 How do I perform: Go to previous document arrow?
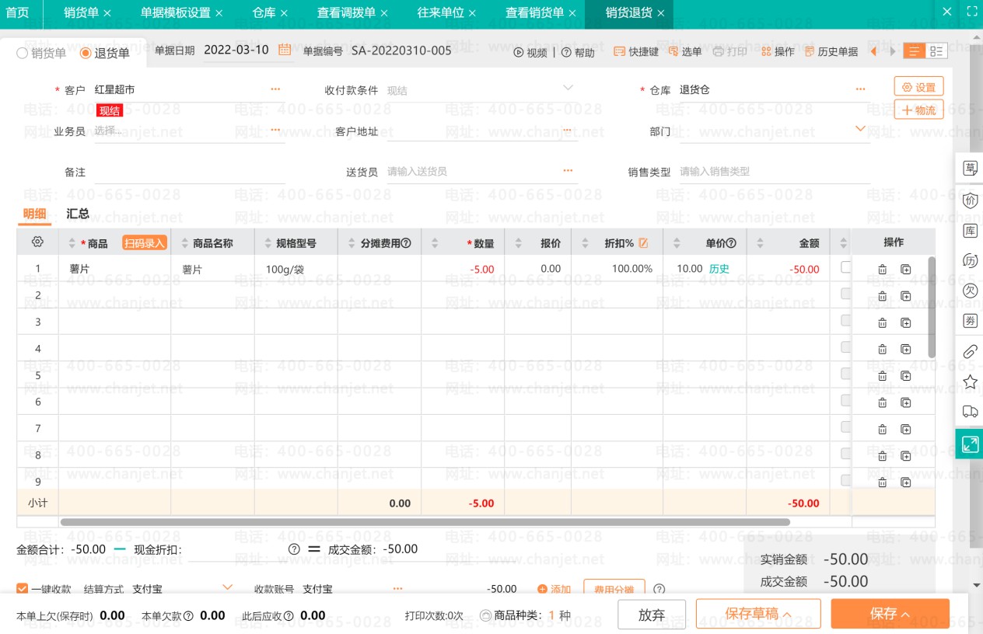point(873,51)
